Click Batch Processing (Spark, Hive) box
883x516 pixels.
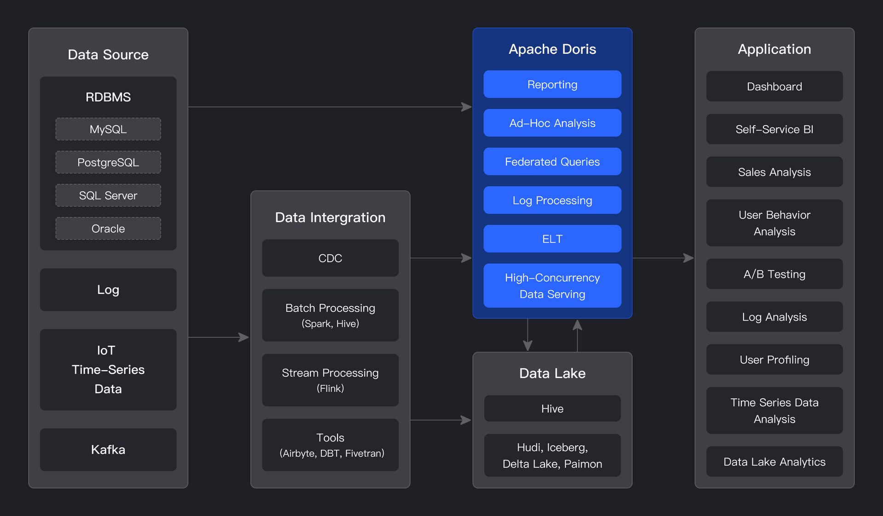[330, 315]
